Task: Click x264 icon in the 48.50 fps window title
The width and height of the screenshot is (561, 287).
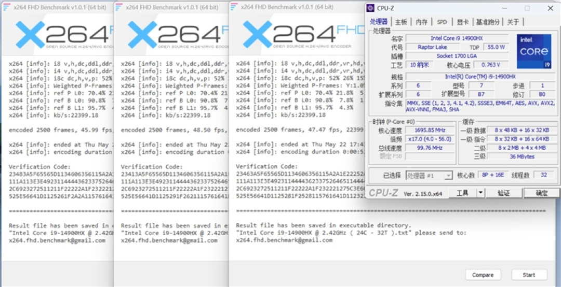Action: [119, 7]
